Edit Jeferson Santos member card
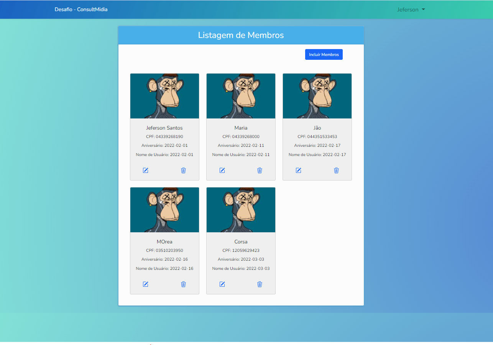The image size is (493, 345). [145, 170]
